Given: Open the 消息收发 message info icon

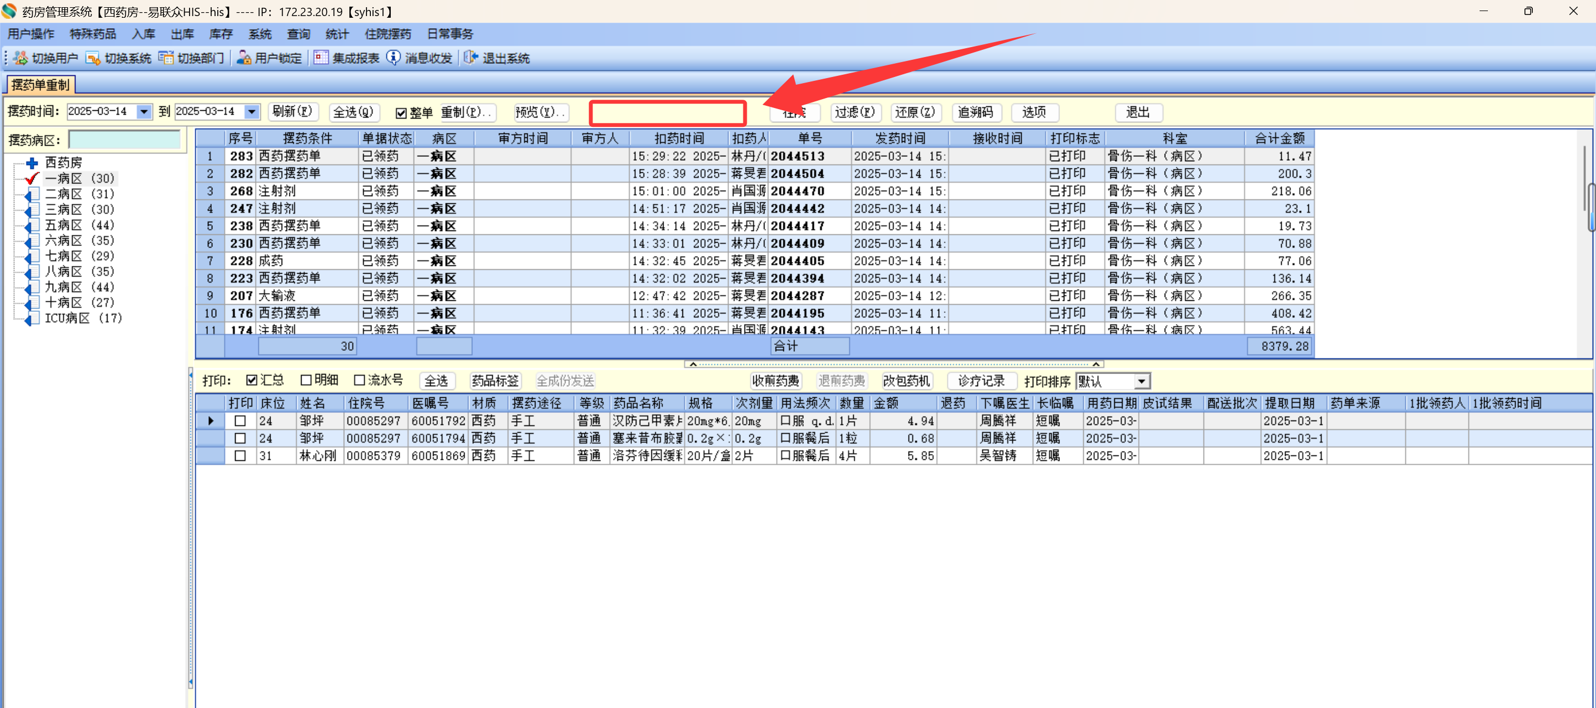Looking at the screenshot, I should click(x=394, y=58).
